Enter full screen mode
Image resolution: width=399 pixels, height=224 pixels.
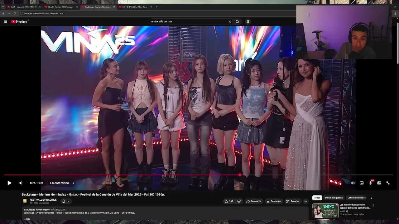pyautogui.click(x=388, y=183)
